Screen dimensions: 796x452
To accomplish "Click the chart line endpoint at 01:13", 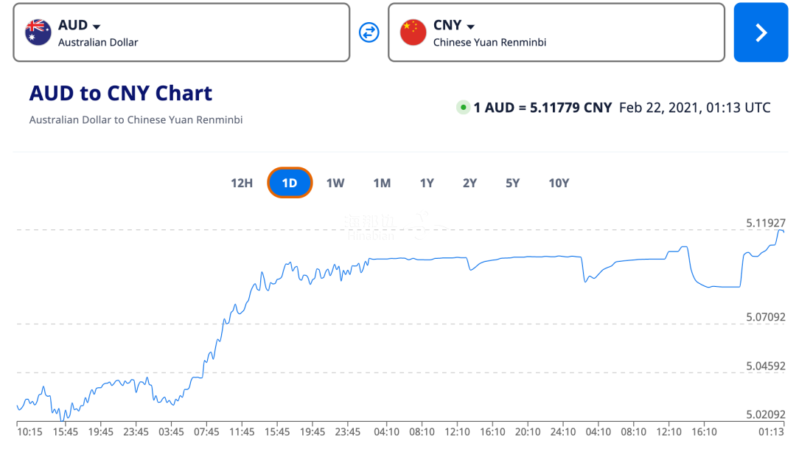I will point(783,232).
